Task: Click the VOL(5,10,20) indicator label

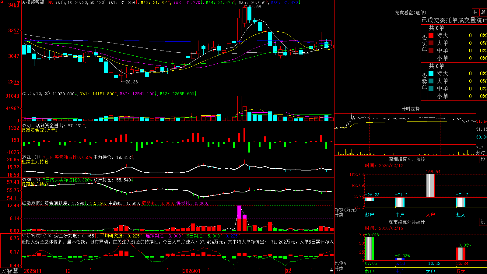Action: click(x=36, y=94)
